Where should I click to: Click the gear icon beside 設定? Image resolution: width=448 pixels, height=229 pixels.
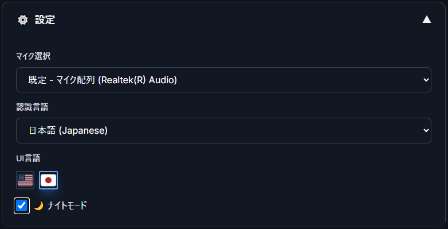23,20
